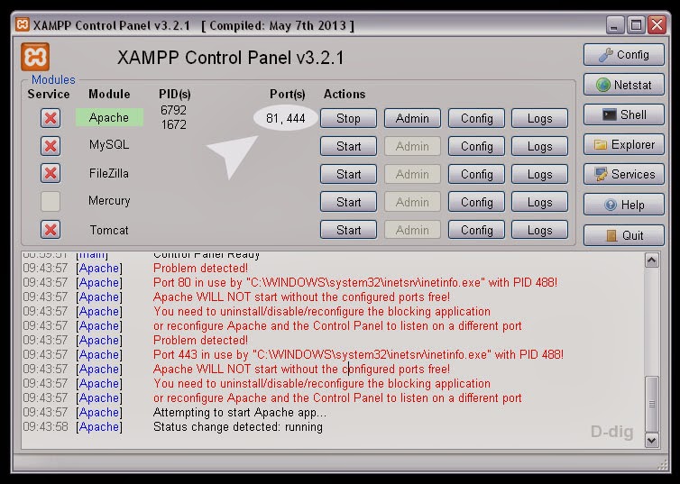Open Netstat from the right panel
The width and height of the screenshot is (680, 484).
click(x=623, y=85)
